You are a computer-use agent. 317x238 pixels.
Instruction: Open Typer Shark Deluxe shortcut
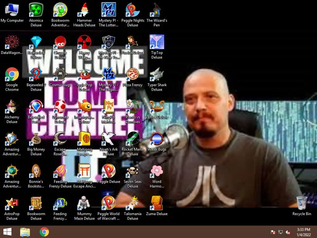click(x=157, y=79)
